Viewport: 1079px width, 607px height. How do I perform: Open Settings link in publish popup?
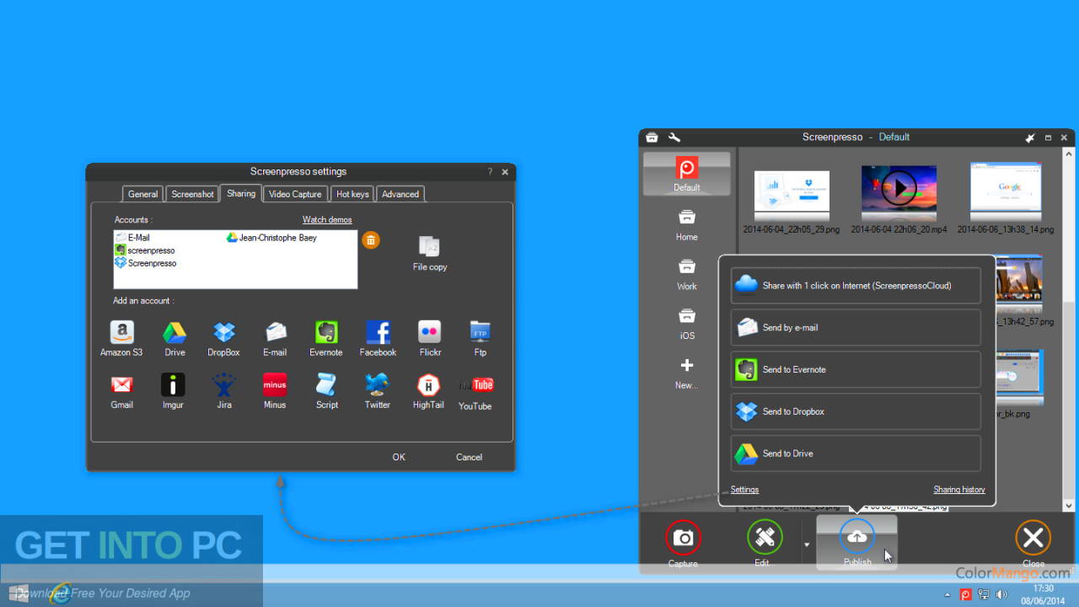point(744,490)
